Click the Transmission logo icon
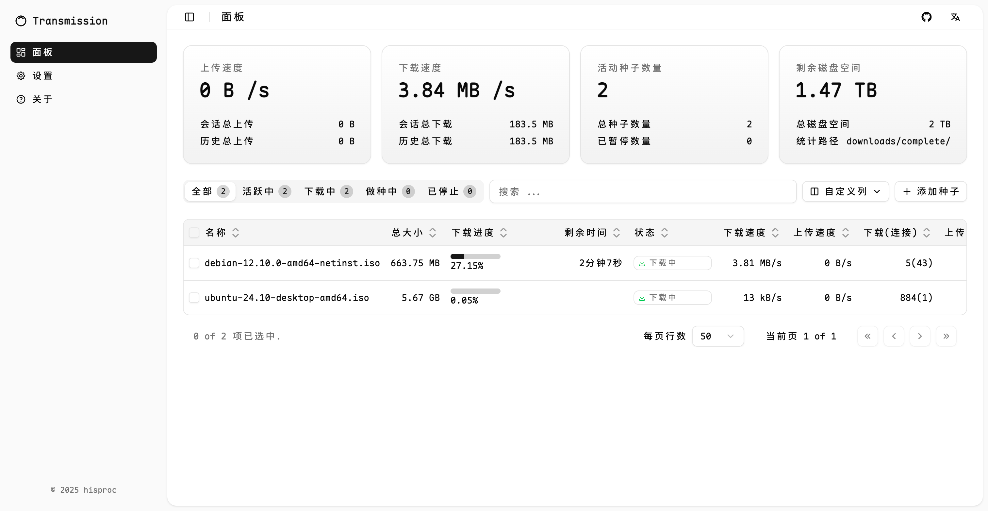This screenshot has width=988, height=511. pyautogui.click(x=21, y=21)
